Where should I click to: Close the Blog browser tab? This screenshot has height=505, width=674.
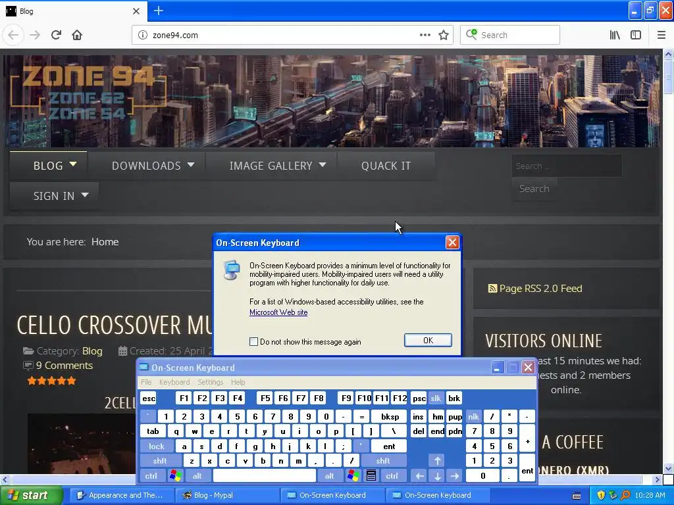(136, 11)
